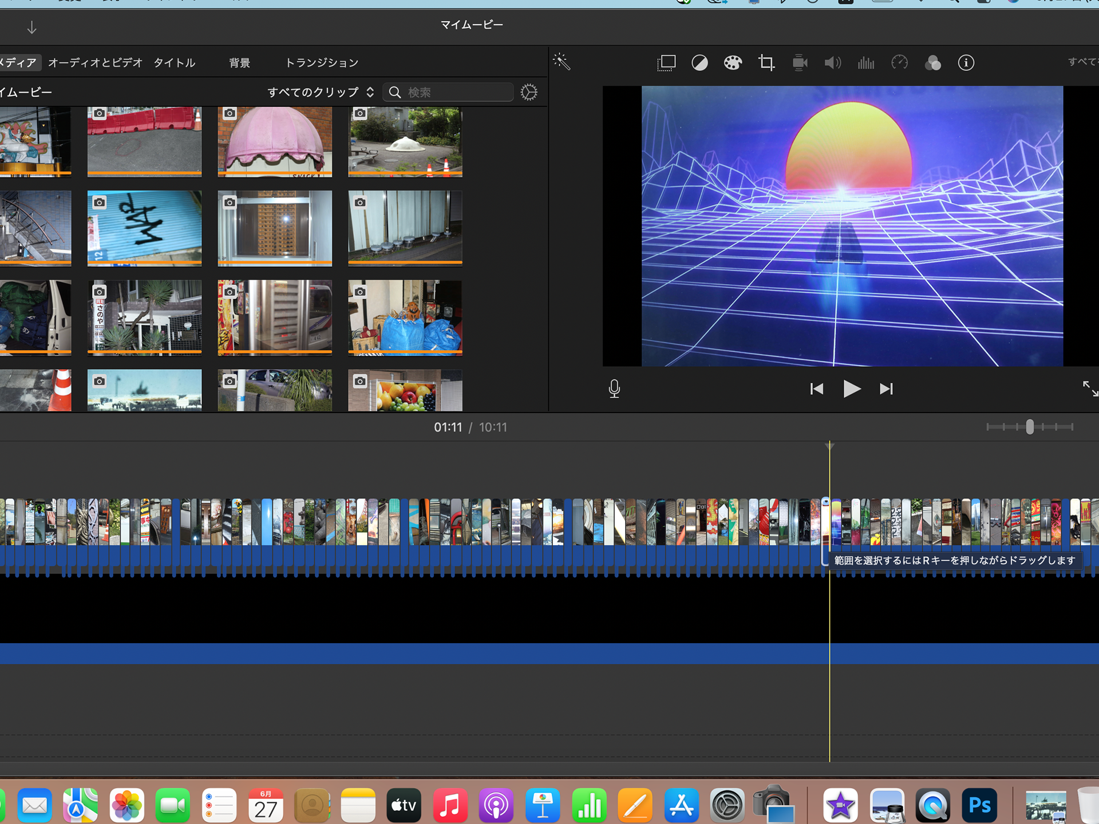Screen dimensions: 1099x824
Task: Show clip information with the i icon
Action: click(966, 63)
